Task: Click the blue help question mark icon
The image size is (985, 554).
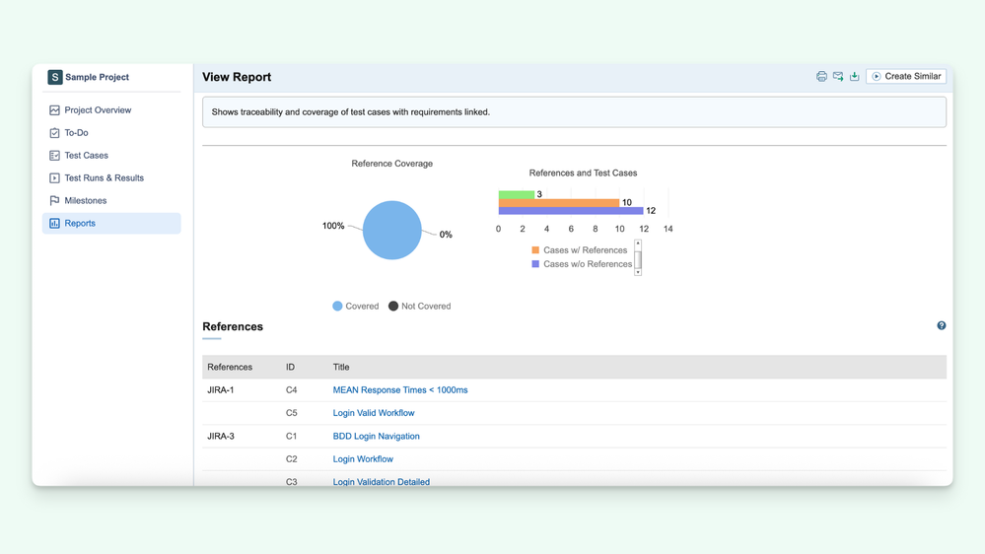Action: pyautogui.click(x=941, y=325)
